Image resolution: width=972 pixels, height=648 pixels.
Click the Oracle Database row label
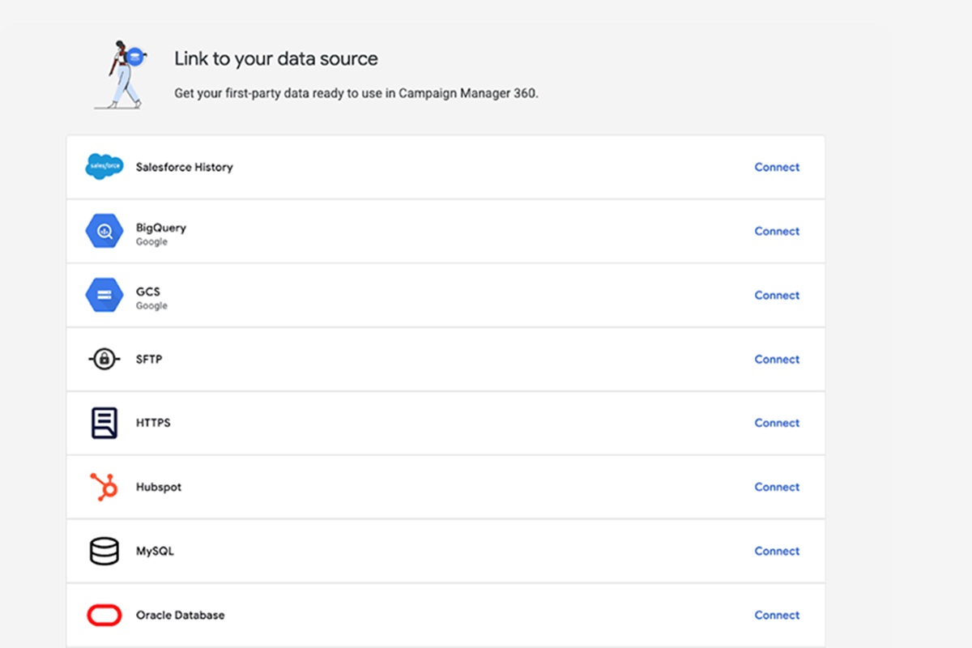click(180, 616)
